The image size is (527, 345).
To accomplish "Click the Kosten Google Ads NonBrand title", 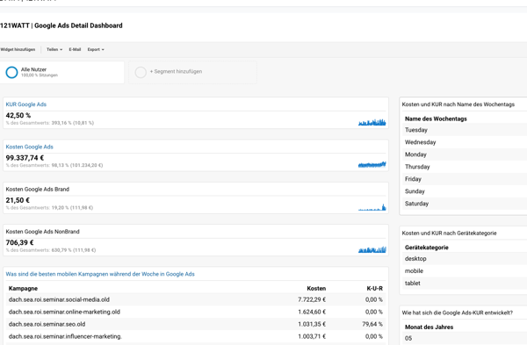I will [43, 232].
